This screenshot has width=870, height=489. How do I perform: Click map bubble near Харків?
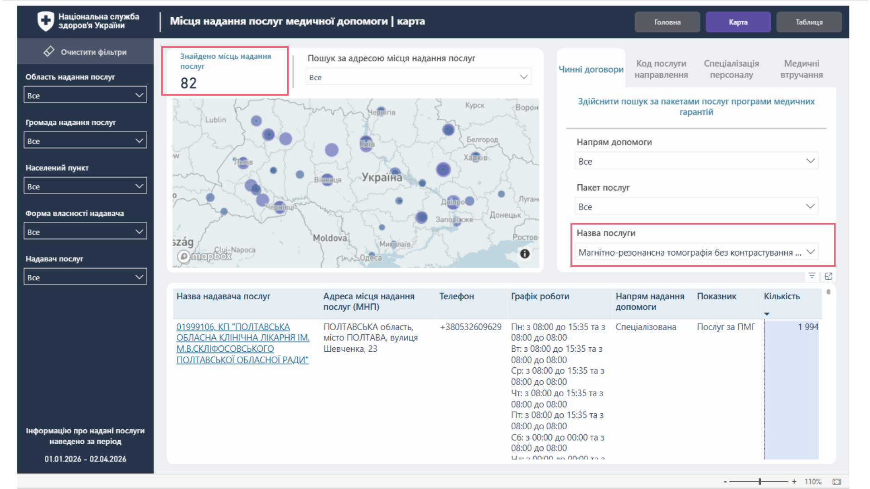click(476, 157)
